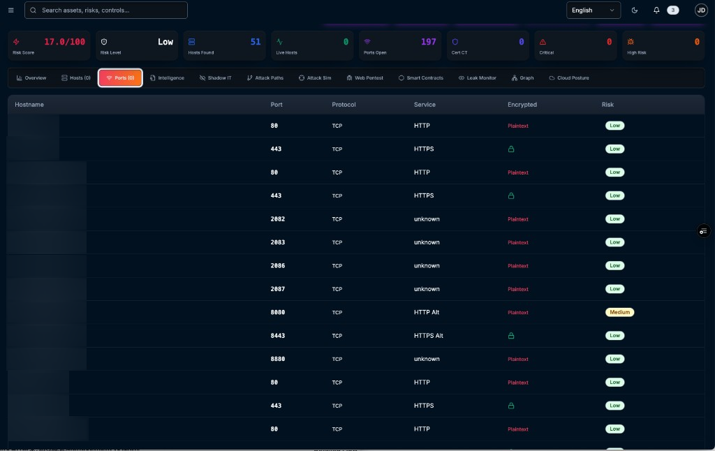The height and width of the screenshot is (451, 715).
Task: Open the Intelligence tab
Action: 167,78
